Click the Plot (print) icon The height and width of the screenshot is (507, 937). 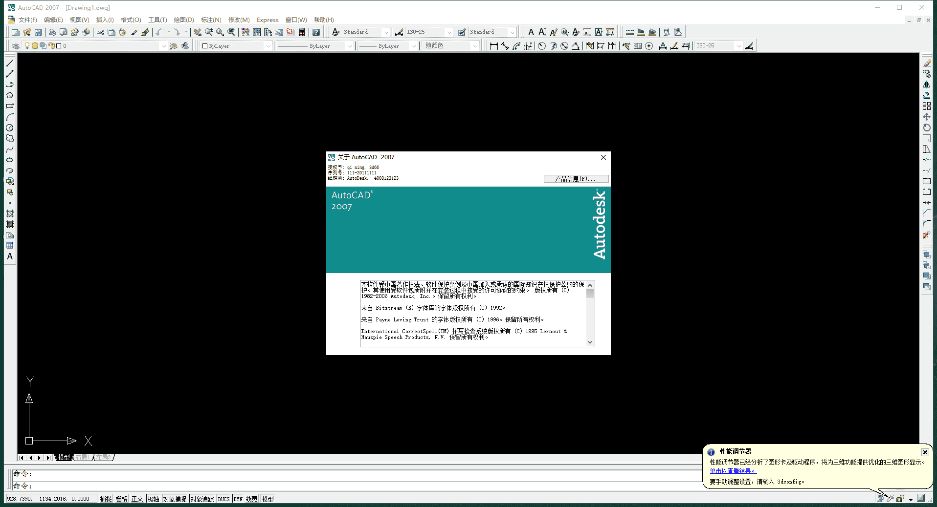[x=52, y=32]
